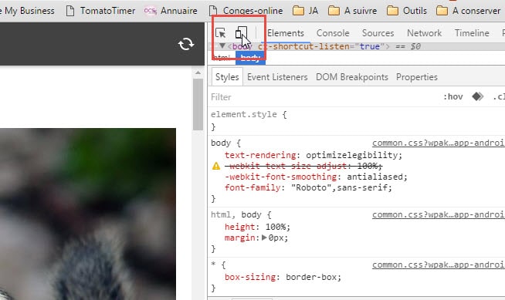This screenshot has width=505, height=300.
Task: Select the antialiased value
Action: (x=375, y=177)
